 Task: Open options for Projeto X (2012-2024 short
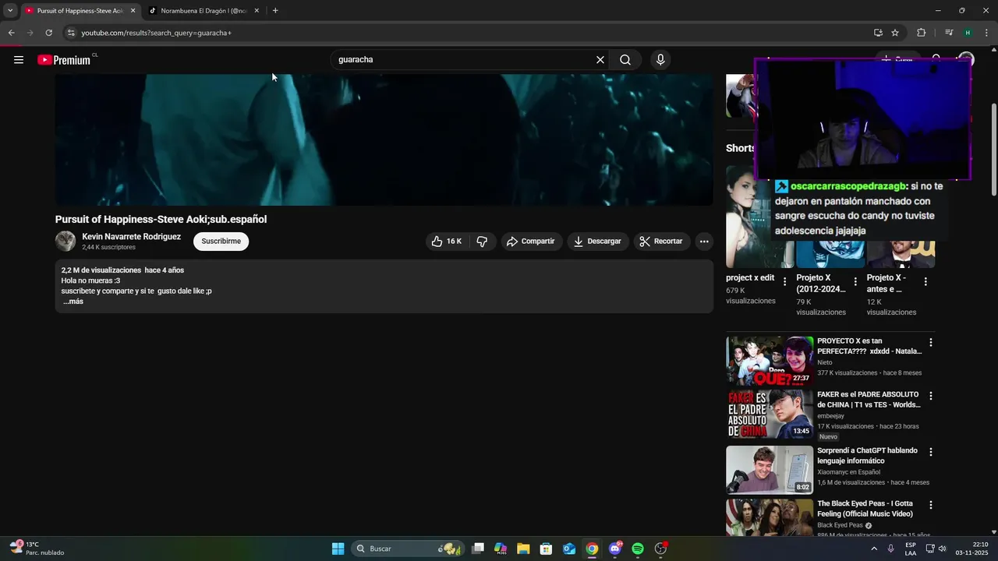(855, 282)
